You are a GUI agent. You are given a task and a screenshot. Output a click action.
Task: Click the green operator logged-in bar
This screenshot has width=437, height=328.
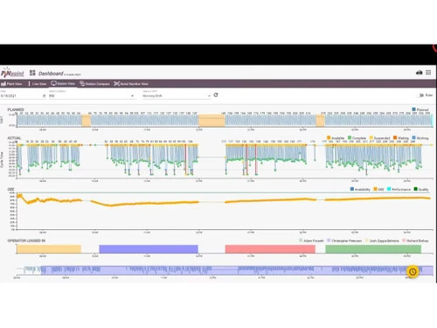[373, 249]
